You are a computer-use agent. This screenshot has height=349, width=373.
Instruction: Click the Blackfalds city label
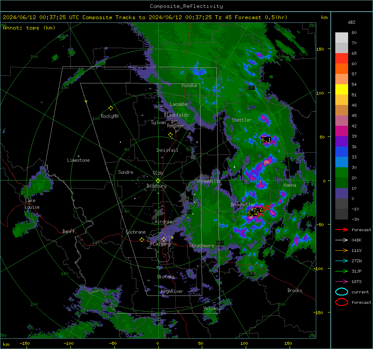pos(176,115)
